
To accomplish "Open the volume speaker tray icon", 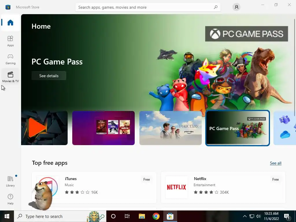I will click(258, 216).
